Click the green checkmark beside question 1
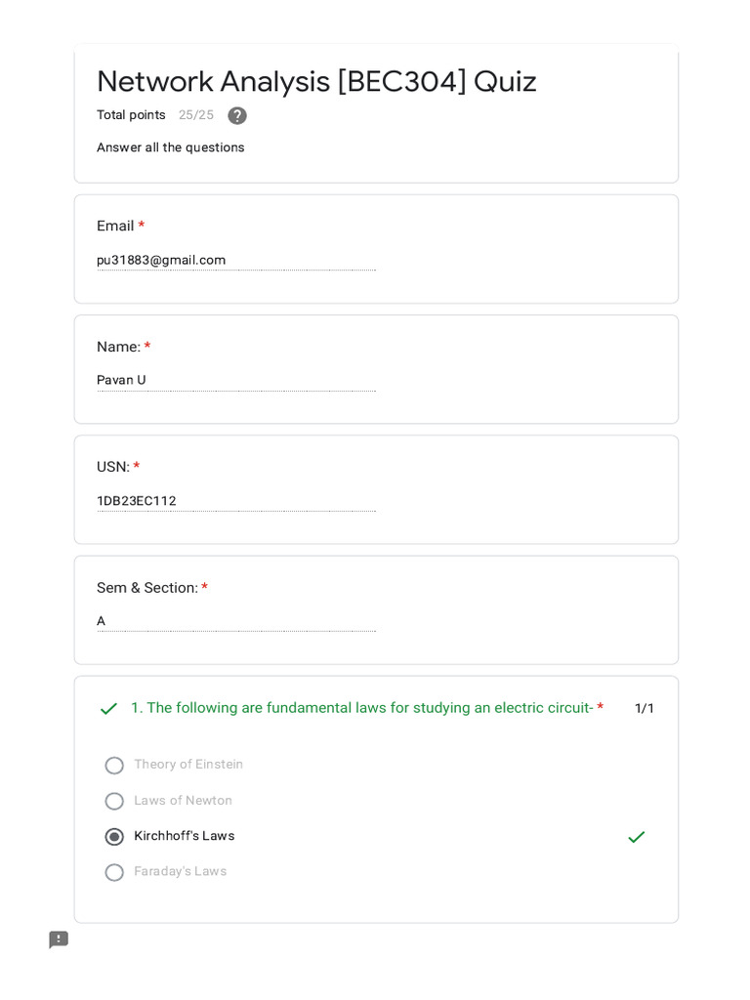This screenshot has width=750, height=1000. click(x=108, y=709)
